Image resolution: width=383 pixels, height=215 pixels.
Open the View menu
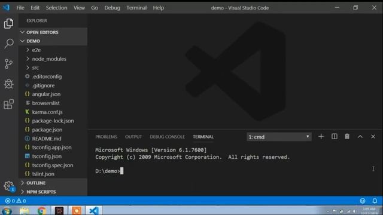tap(79, 8)
